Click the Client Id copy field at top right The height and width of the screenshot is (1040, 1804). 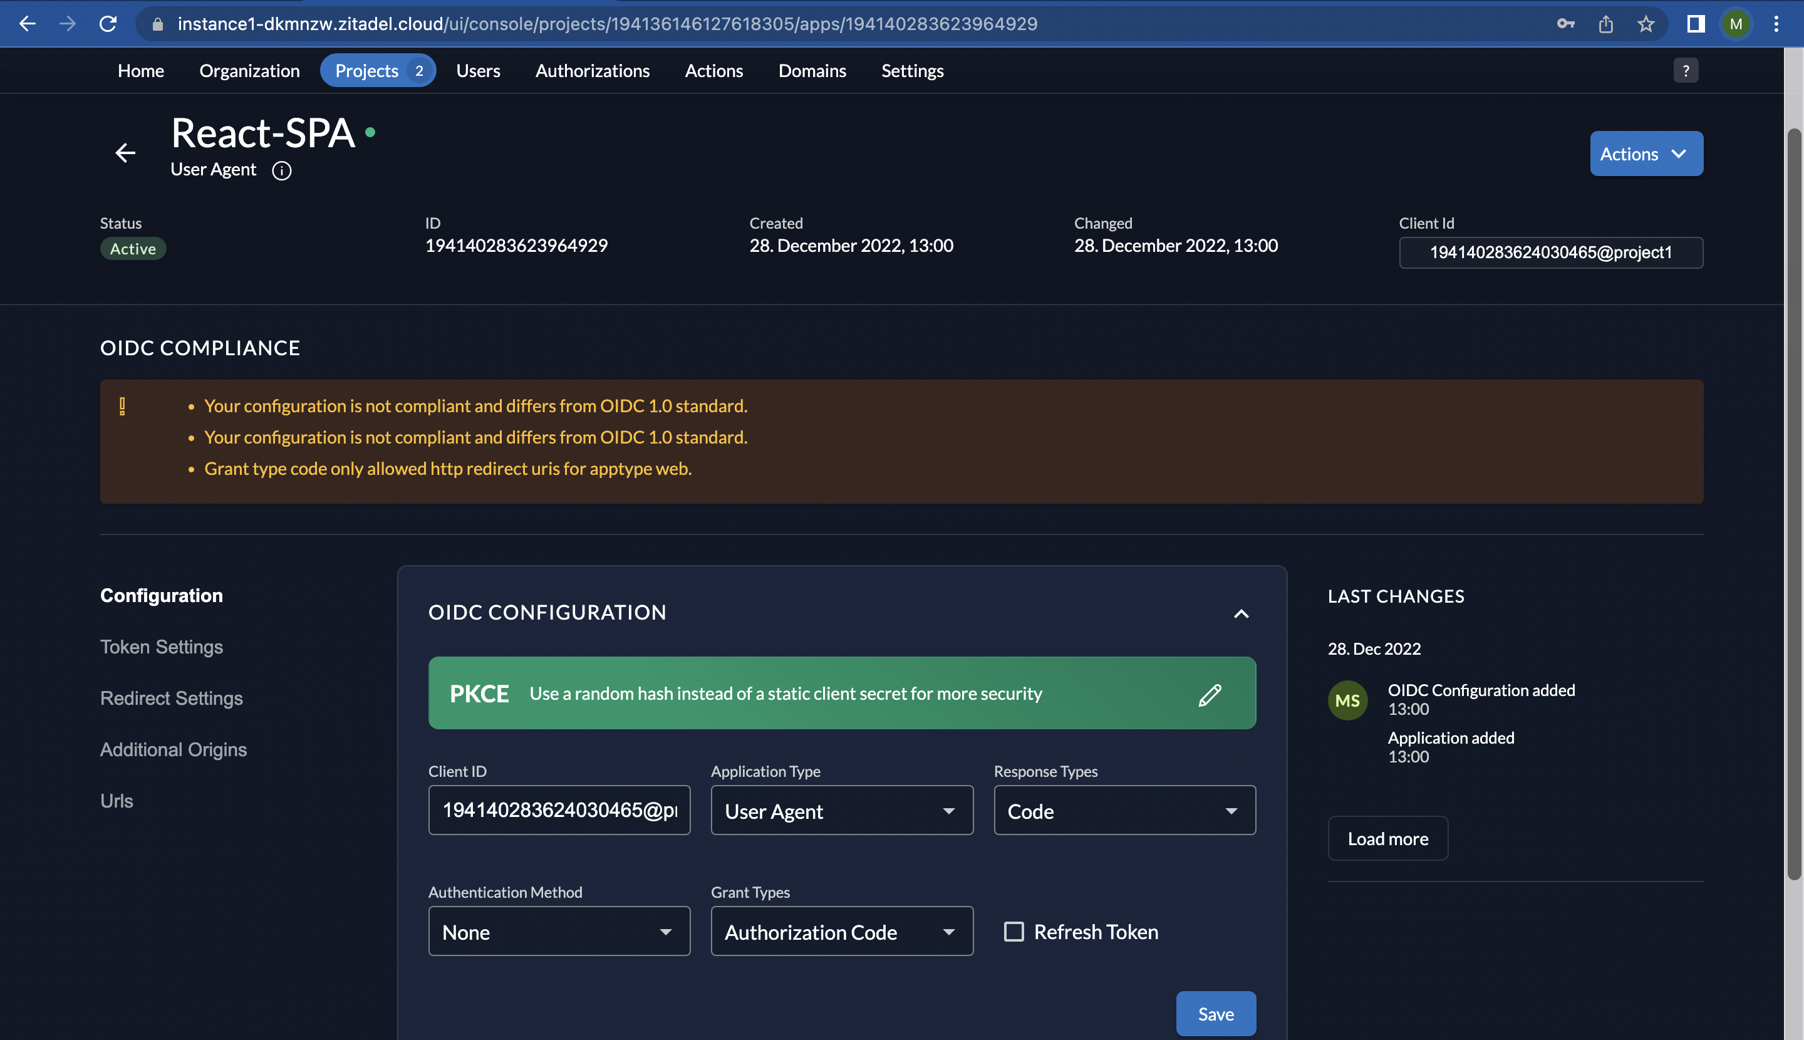tap(1550, 253)
